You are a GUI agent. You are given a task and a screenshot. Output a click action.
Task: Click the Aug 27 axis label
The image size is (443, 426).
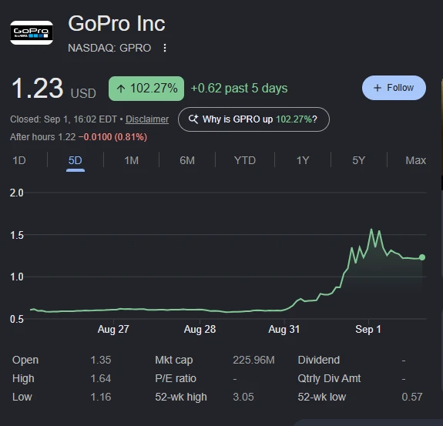(113, 329)
